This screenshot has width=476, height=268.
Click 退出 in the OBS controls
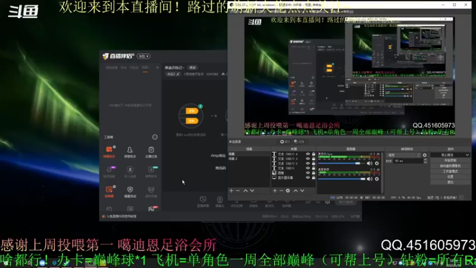tap(450, 182)
